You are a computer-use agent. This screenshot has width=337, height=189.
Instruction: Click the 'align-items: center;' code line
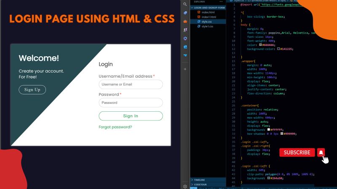point(263,85)
